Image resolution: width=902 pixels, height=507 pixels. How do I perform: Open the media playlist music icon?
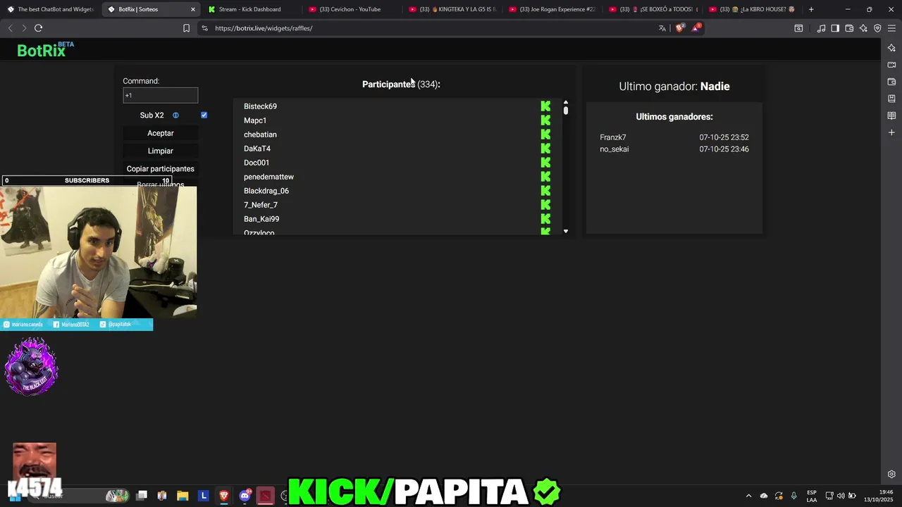click(x=821, y=28)
